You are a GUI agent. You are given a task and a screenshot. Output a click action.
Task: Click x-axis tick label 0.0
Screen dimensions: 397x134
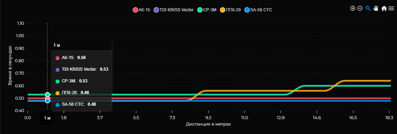tap(27, 118)
